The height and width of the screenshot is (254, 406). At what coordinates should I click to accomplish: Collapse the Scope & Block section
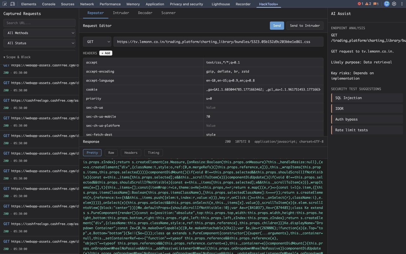pos(17,57)
